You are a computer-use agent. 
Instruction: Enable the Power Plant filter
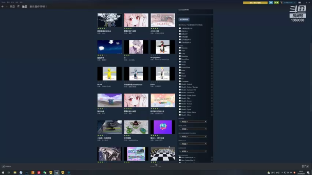pos(180,67)
